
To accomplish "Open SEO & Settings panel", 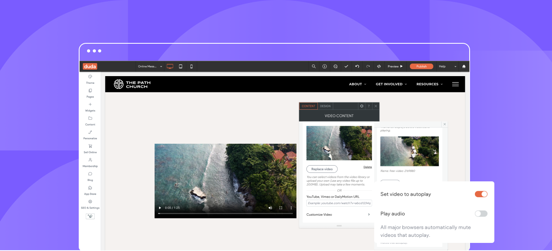I will pyautogui.click(x=90, y=204).
